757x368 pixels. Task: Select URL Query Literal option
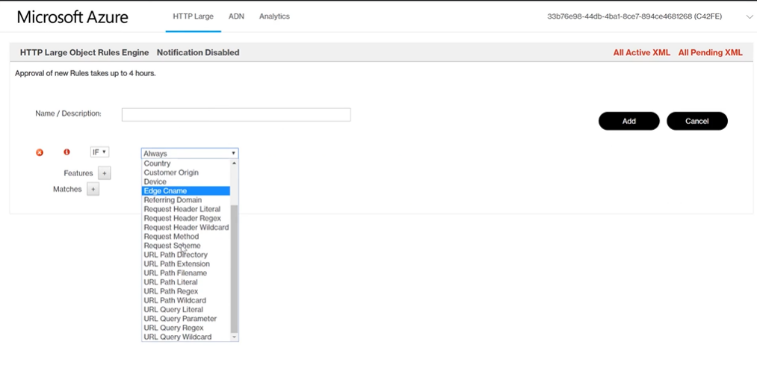tap(186, 310)
